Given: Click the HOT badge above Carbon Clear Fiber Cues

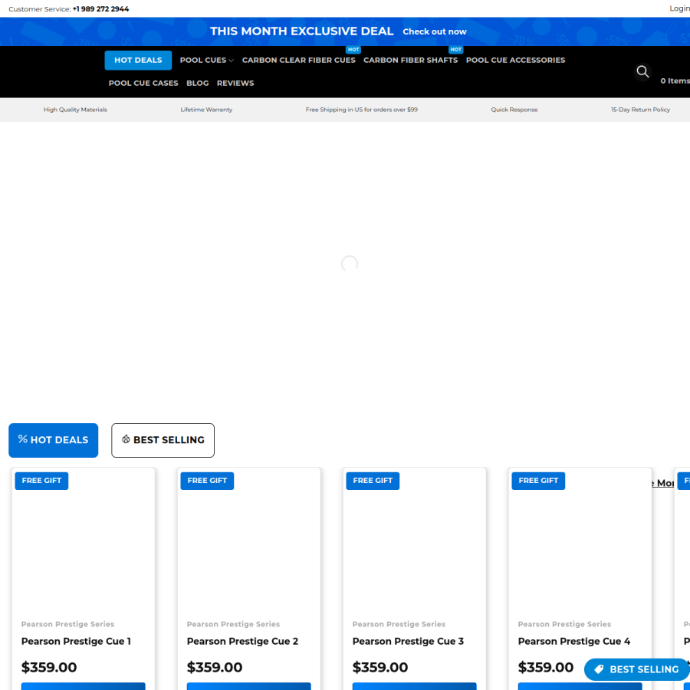Looking at the screenshot, I should coord(353,50).
